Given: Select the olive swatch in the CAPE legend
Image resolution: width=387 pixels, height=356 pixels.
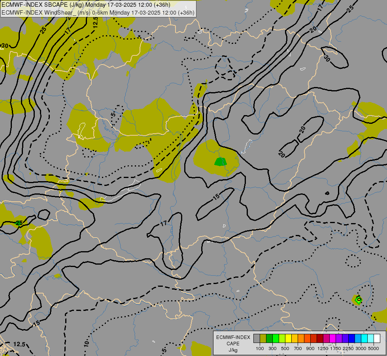Looking at the screenshot, I should pyautogui.click(x=263, y=338).
